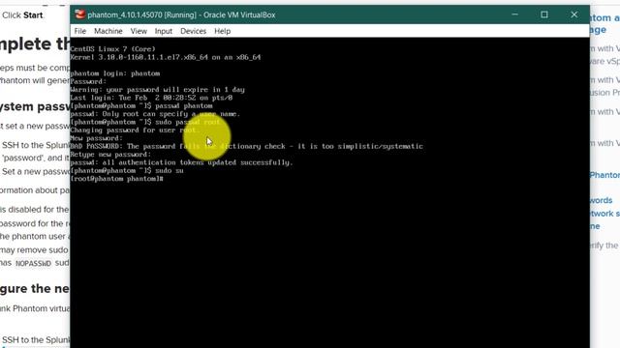This screenshot has height=348, width=620.
Task: Open the Help menu
Action: tap(222, 31)
